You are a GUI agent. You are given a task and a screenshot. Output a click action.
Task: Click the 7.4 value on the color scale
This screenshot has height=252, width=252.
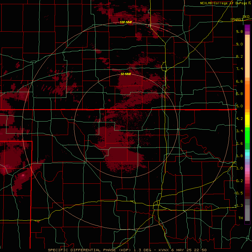239,69
